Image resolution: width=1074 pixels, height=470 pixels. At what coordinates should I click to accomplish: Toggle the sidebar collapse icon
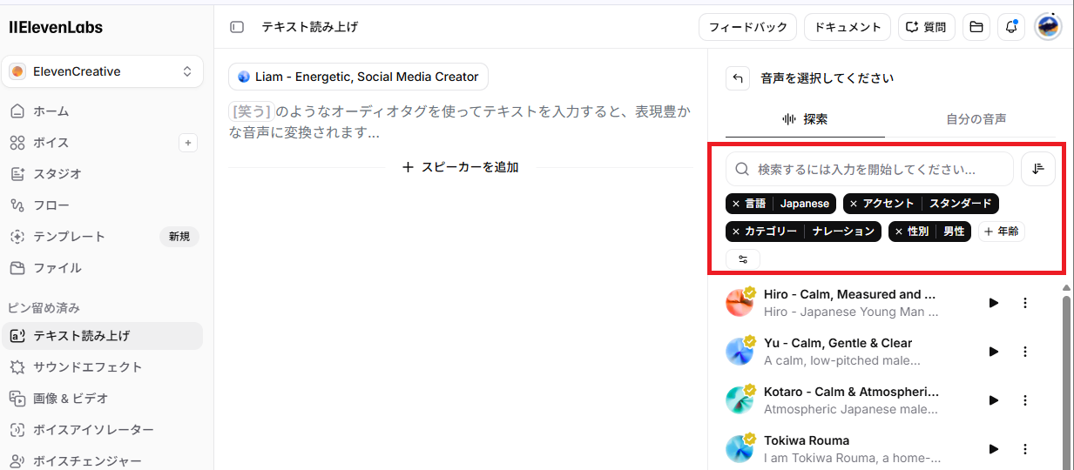click(237, 27)
